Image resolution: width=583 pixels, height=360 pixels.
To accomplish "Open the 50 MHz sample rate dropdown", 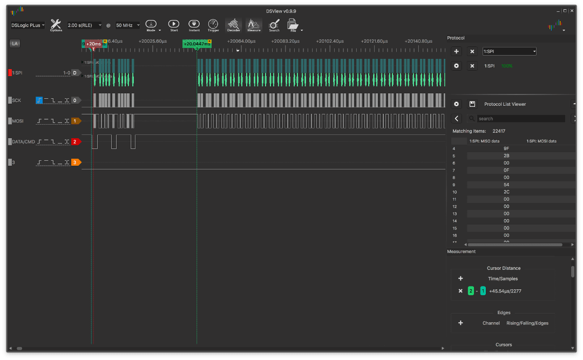I will point(127,25).
